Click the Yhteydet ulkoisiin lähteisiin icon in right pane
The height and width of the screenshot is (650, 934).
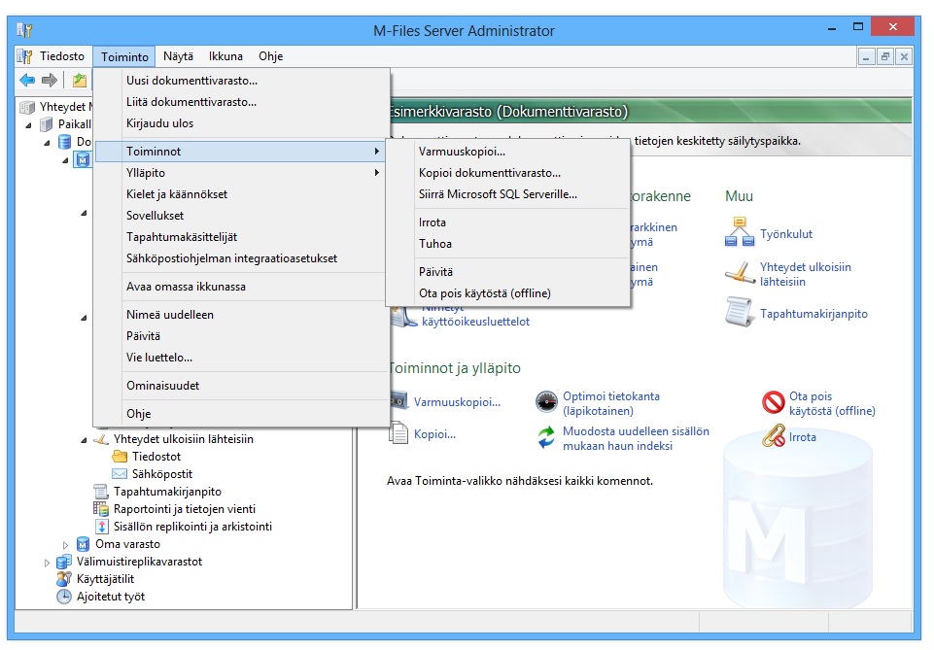(x=740, y=273)
